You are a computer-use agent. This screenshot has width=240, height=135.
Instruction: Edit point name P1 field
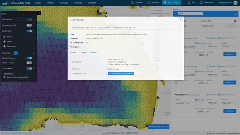[190, 14]
